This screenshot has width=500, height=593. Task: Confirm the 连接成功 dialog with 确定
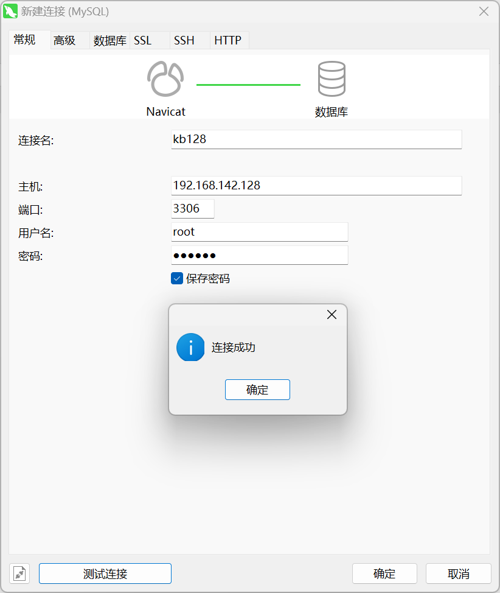[x=257, y=390]
